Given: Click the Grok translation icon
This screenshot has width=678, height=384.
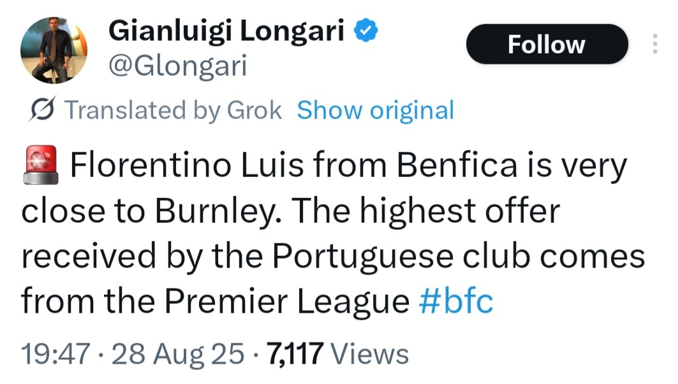Looking at the screenshot, I should point(43,110).
